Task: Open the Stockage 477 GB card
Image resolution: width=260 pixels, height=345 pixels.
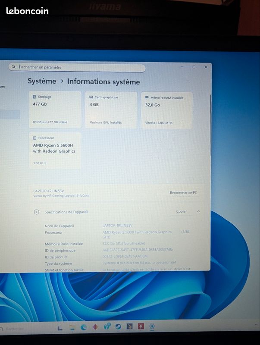Action: pyautogui.click(x=55, y=110)
